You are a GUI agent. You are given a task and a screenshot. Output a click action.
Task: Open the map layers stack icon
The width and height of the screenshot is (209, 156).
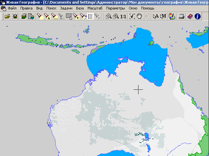tap(24, 16)
